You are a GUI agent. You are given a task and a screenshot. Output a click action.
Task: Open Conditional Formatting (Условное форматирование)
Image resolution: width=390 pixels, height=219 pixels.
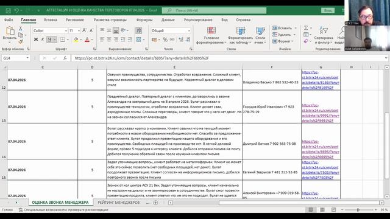(211, 35)
